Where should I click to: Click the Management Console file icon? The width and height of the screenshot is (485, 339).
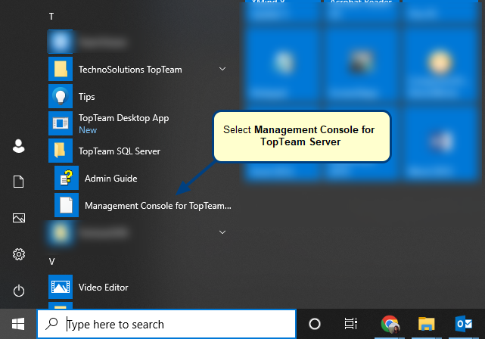click(x=67, y=205)
